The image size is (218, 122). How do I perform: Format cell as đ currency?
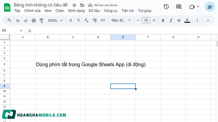click(x=71, y=21)
